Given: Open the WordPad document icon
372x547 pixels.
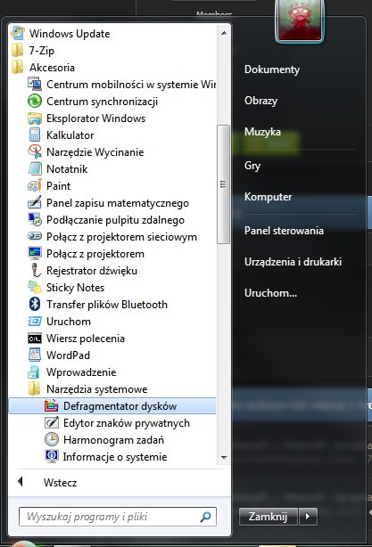Looking at the screenshot, I should (35, 355).
